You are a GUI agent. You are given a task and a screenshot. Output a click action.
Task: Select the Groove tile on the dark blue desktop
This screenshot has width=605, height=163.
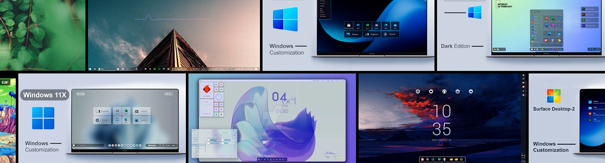click(x=390, y=34)
